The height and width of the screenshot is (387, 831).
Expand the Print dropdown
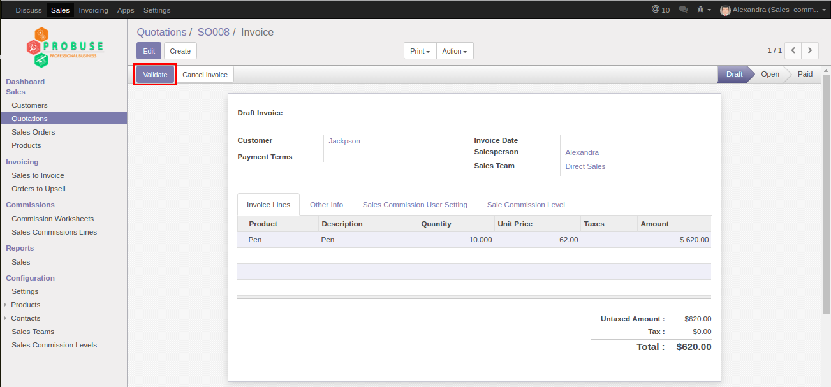420,51
